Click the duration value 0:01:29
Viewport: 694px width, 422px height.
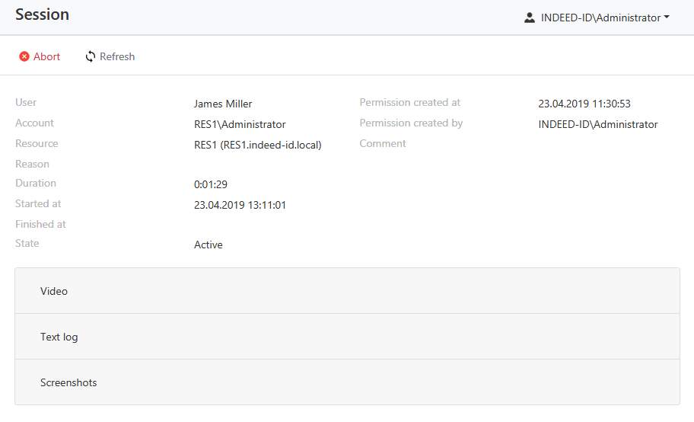click(x=211, y=184)
